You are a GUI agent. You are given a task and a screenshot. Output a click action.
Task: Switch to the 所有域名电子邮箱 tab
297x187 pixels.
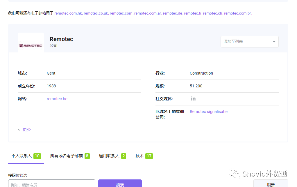tap(70, 156)
